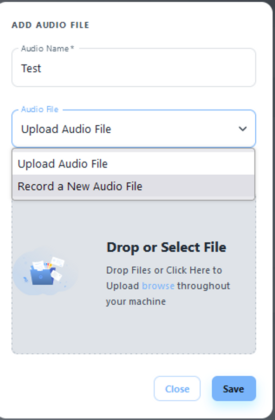
Task: Click the Close button
Action: pyautogui.click(x=177, y=389)
